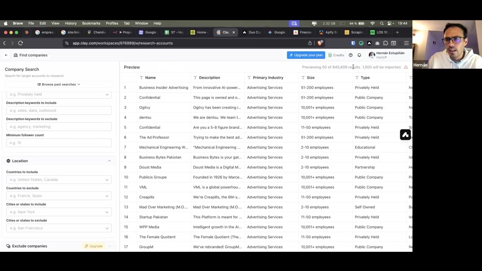The height and width of the screenshot is (271, 482).
Task: Click Upgrade next to Exclude companies
Action: [x=94, y=246]
